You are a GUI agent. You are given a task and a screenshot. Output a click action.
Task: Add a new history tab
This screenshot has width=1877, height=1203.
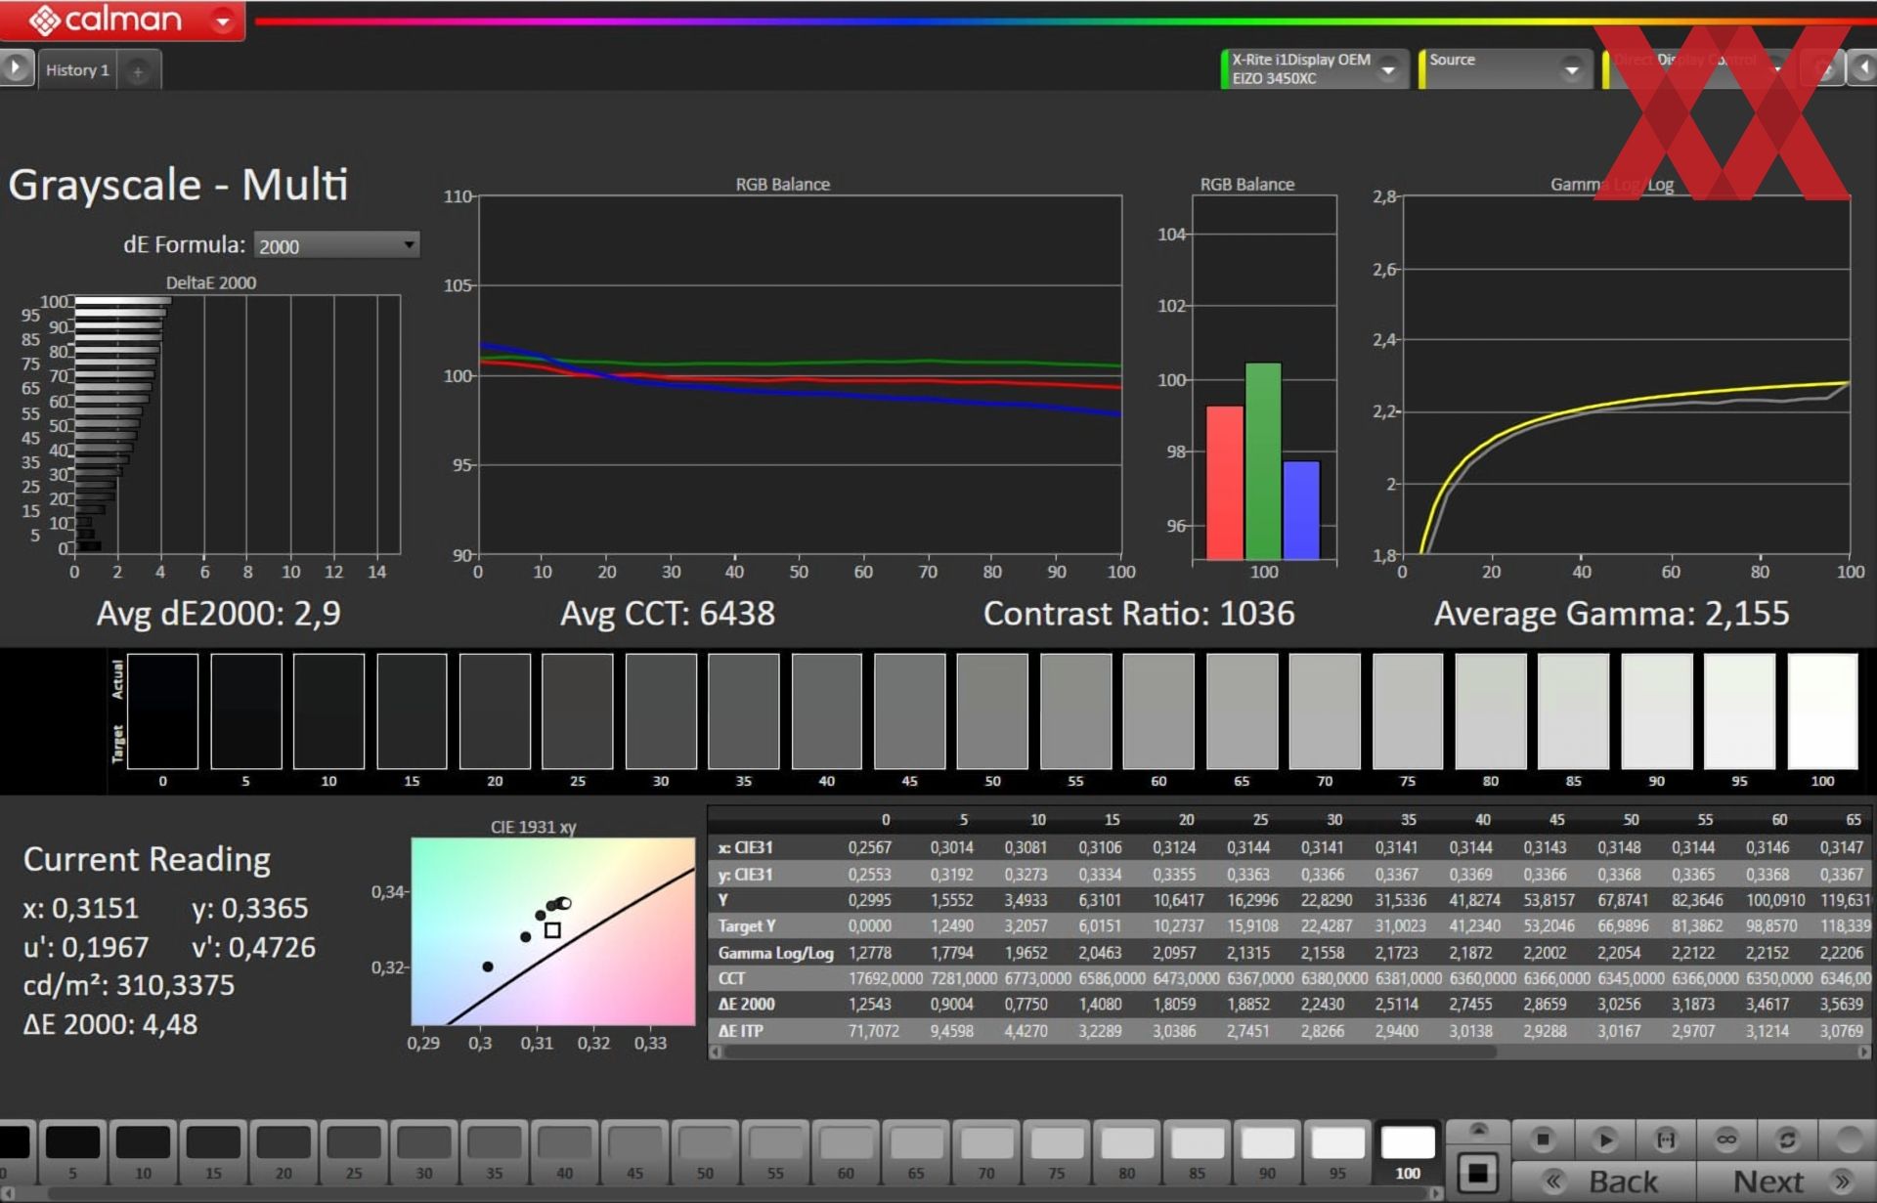[x=138, y=71]
